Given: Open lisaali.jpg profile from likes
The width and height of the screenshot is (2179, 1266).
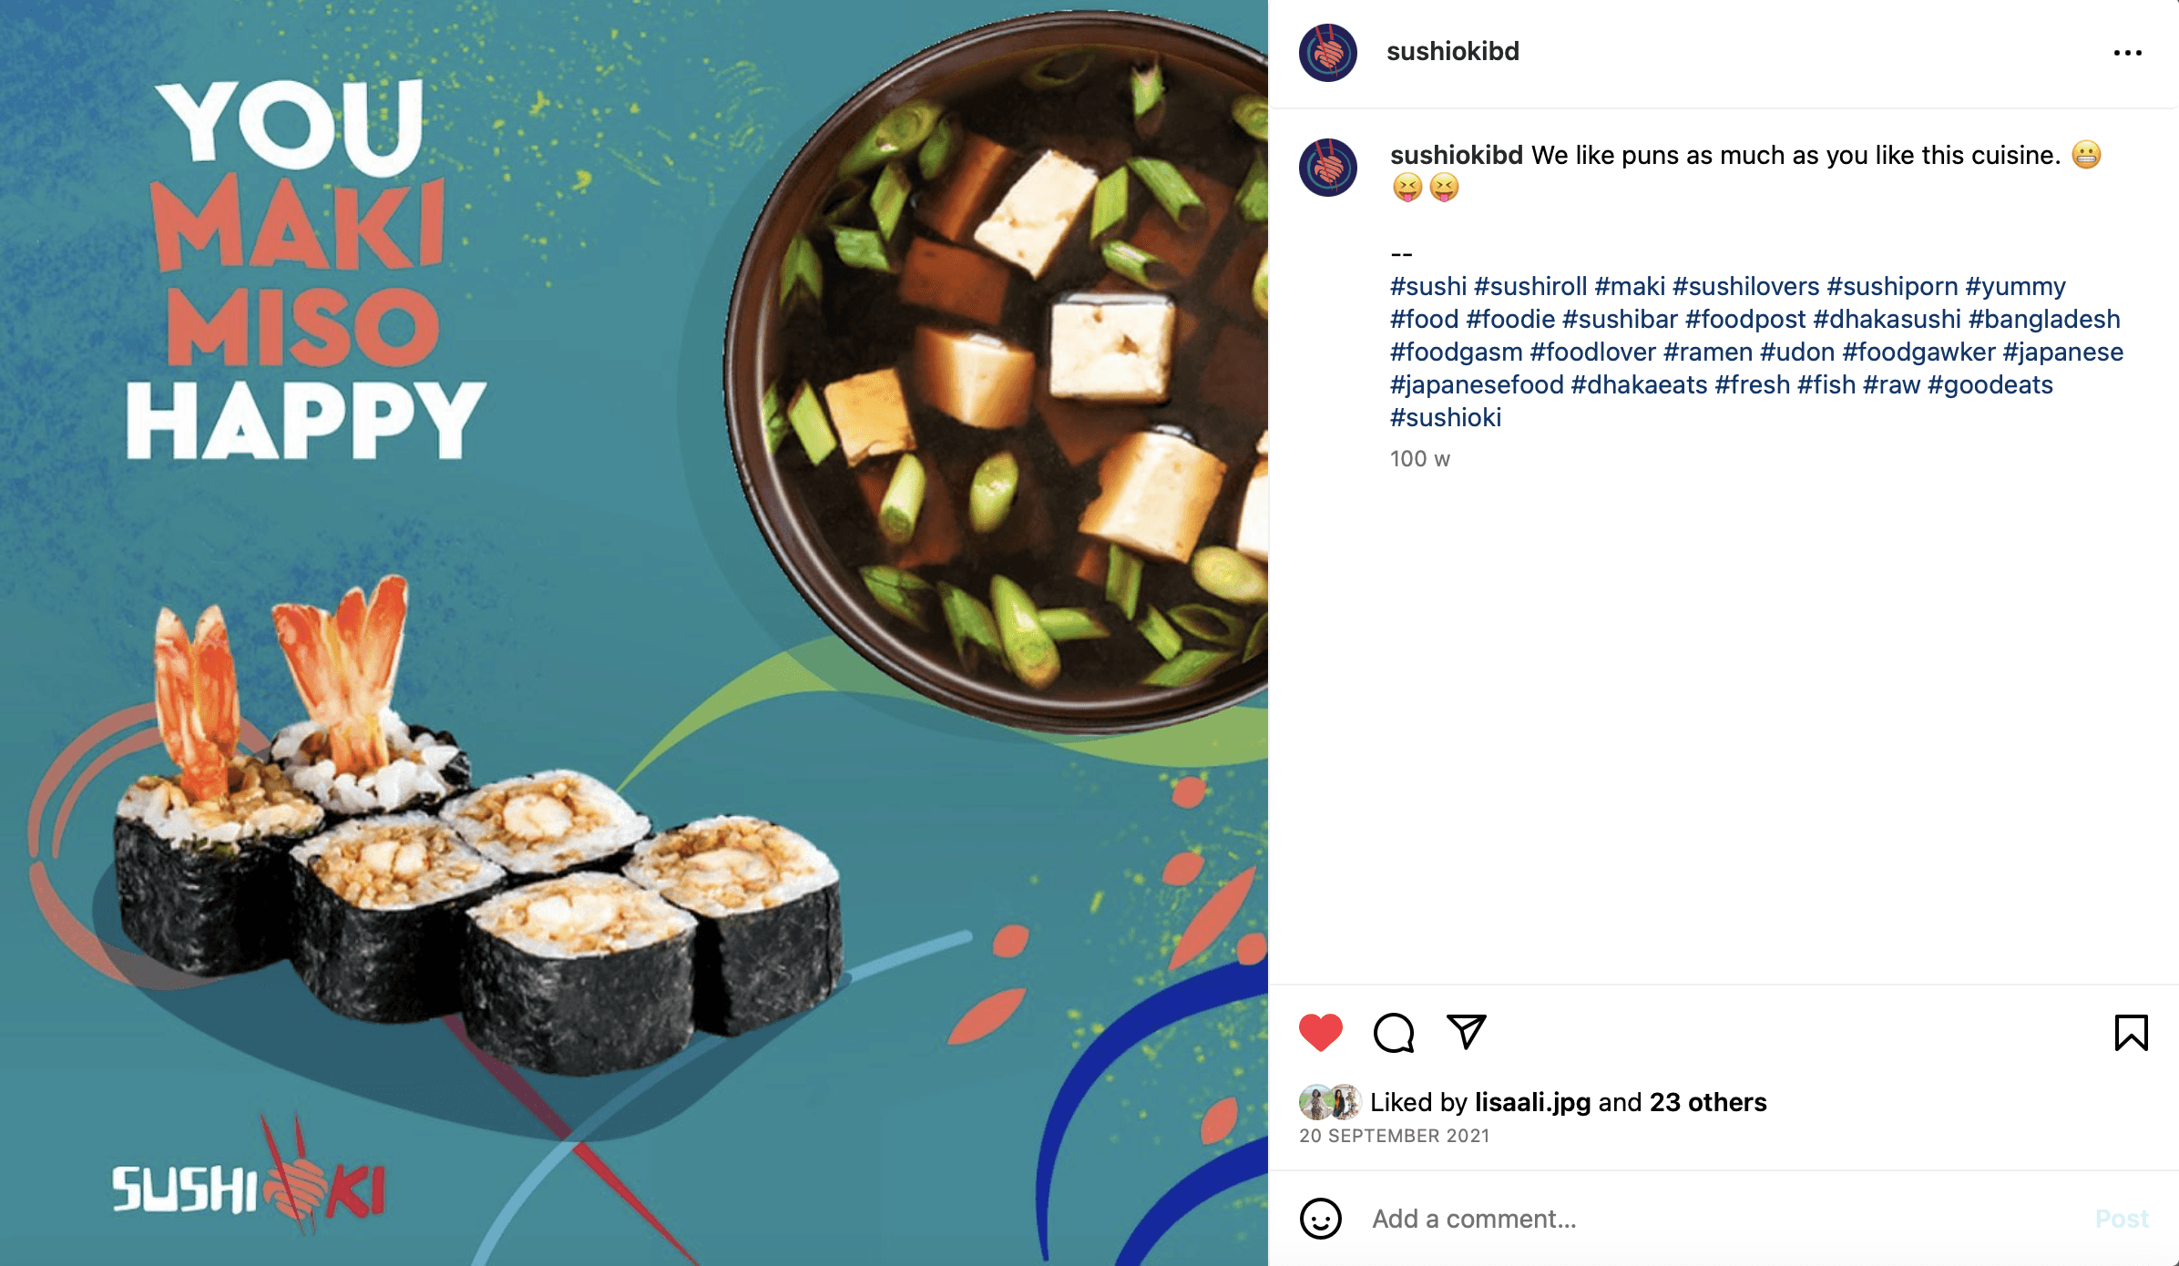Looking at the screenshot, I should pos(1532,1102).
